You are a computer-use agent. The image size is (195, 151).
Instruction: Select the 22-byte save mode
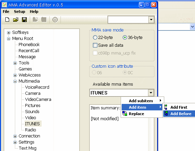click(95, 37)
